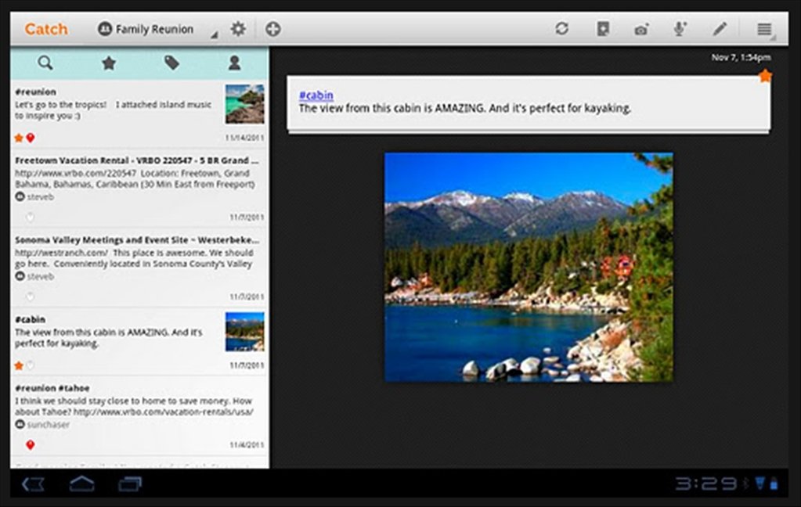Add a new stream with plus icon

[272, 29]
